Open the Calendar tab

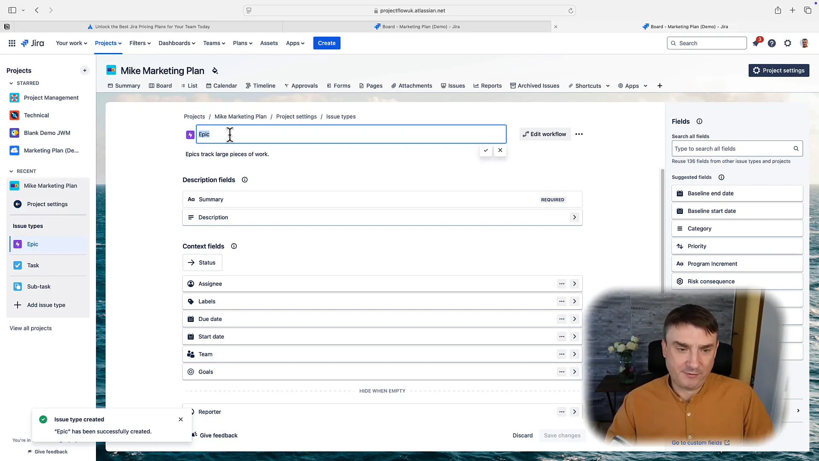(221, 86)
